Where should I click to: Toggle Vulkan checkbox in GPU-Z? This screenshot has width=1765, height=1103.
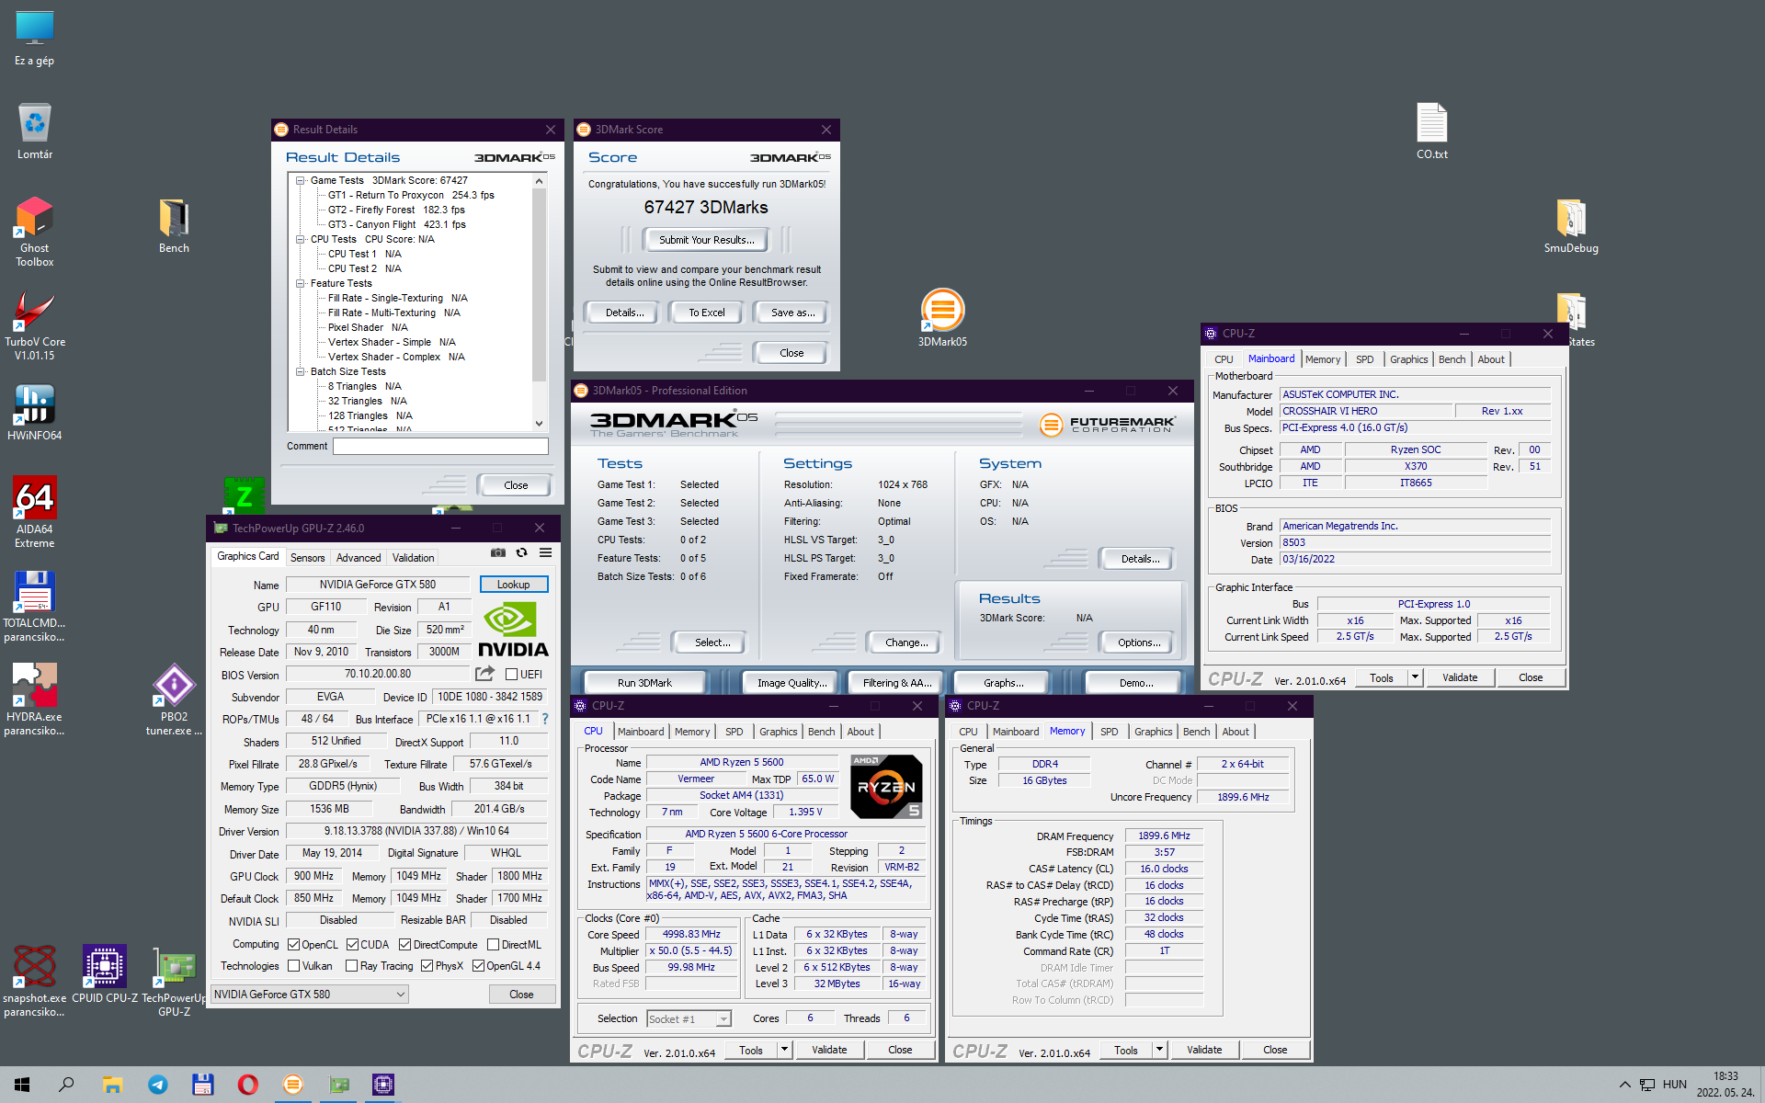pos(294,965)
